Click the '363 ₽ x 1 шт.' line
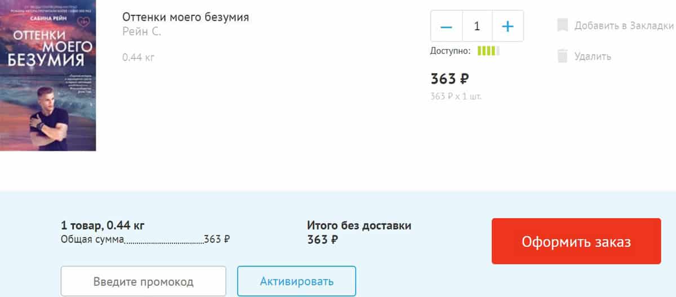 [456, 96]
